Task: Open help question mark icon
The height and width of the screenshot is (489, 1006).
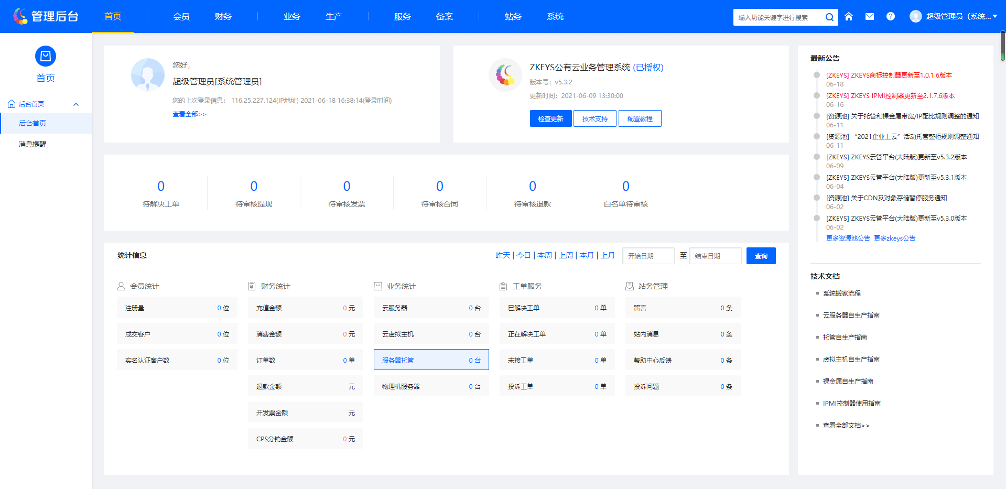Action: [891, 17]
